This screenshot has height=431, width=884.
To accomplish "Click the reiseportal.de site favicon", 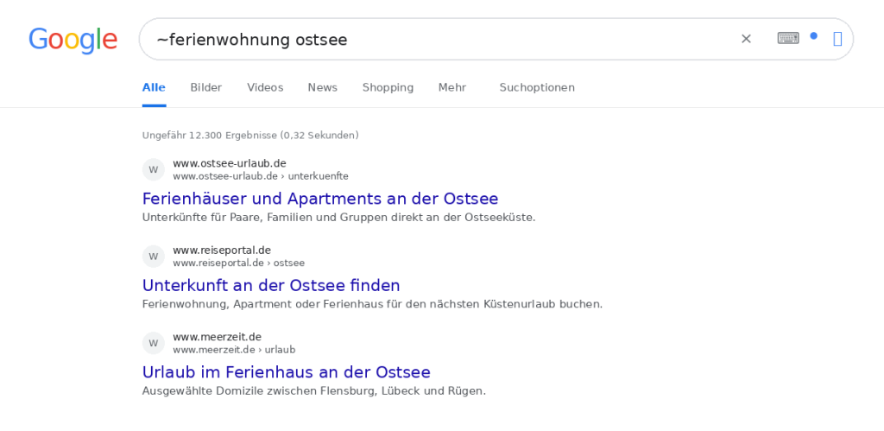I will point(154,257).
